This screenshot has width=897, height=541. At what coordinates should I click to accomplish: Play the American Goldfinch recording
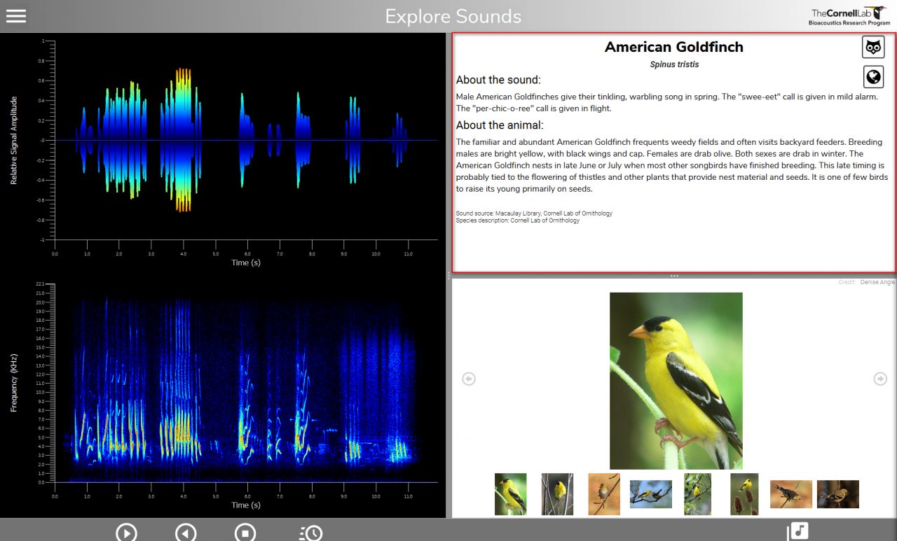tap(127, 533)
